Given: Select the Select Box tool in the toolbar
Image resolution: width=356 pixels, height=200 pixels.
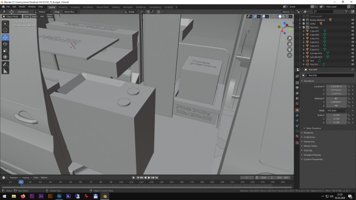Looking at the screenshot, I should (5, 23).
